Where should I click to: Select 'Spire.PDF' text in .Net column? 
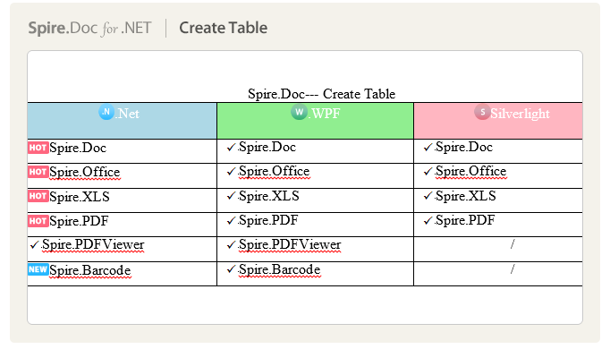[79, 221]
